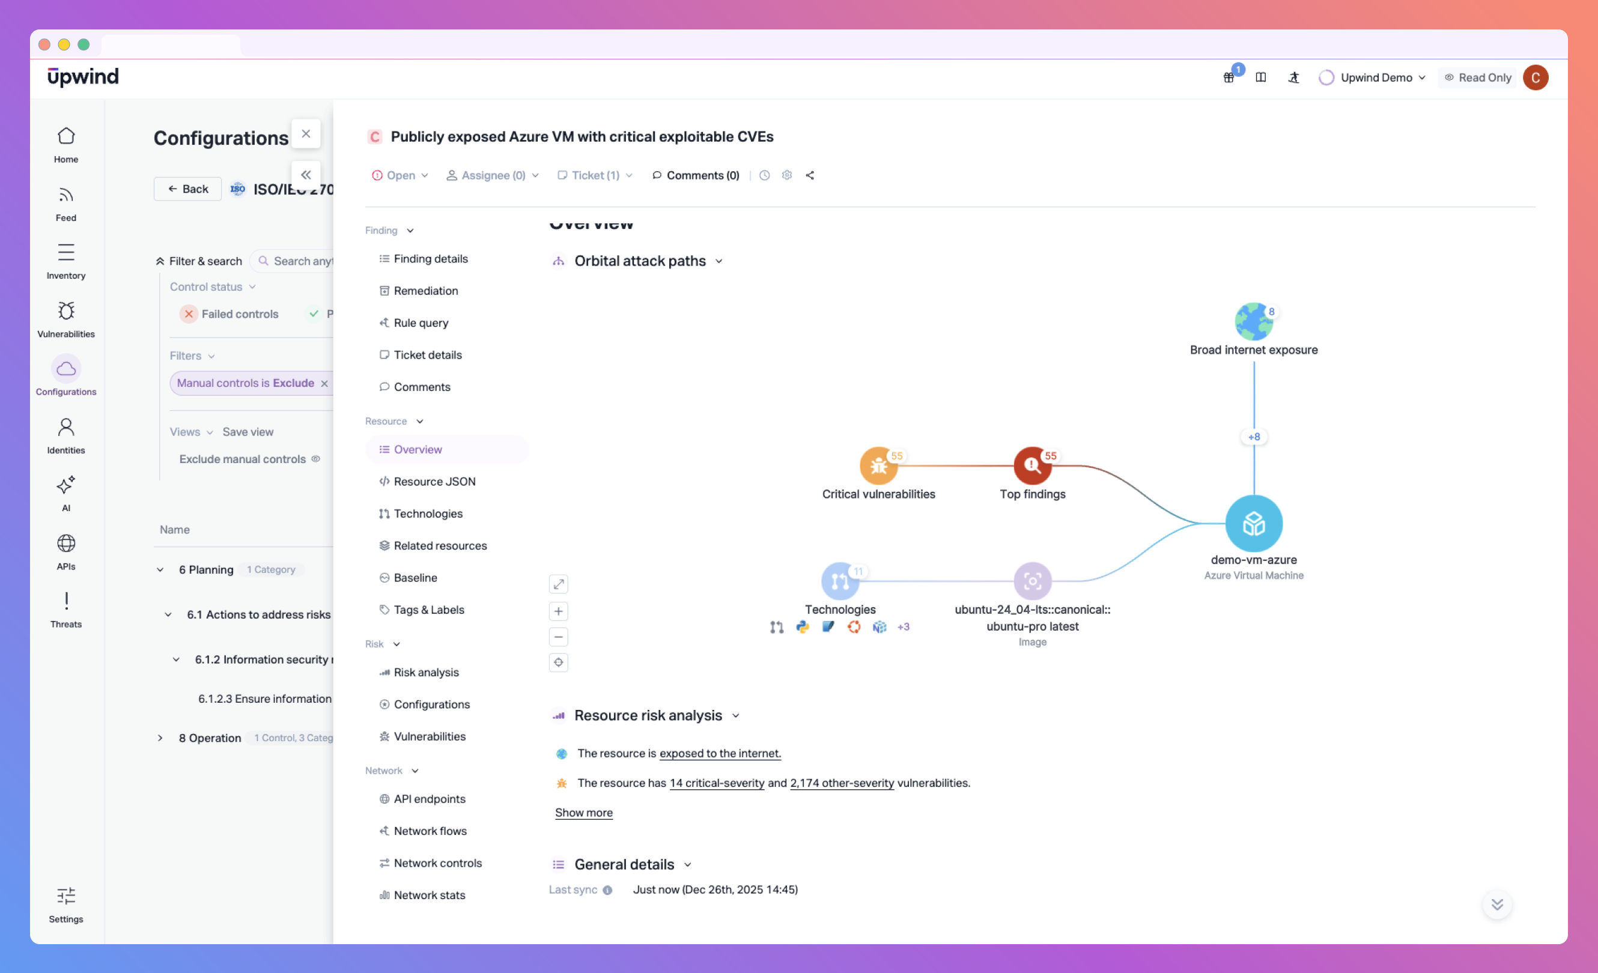Select Resource JSON in side menu
Screen dimensions: 1598x973
(x=434, y=481)
